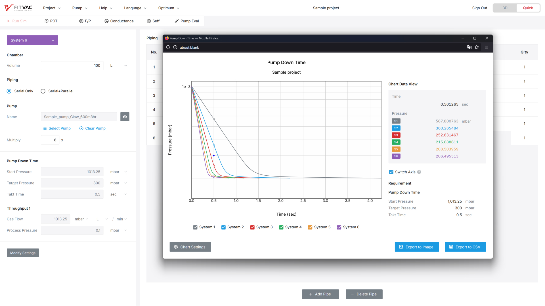
Task: Open the Project menu in top navigation
Action: pos(51,7)
